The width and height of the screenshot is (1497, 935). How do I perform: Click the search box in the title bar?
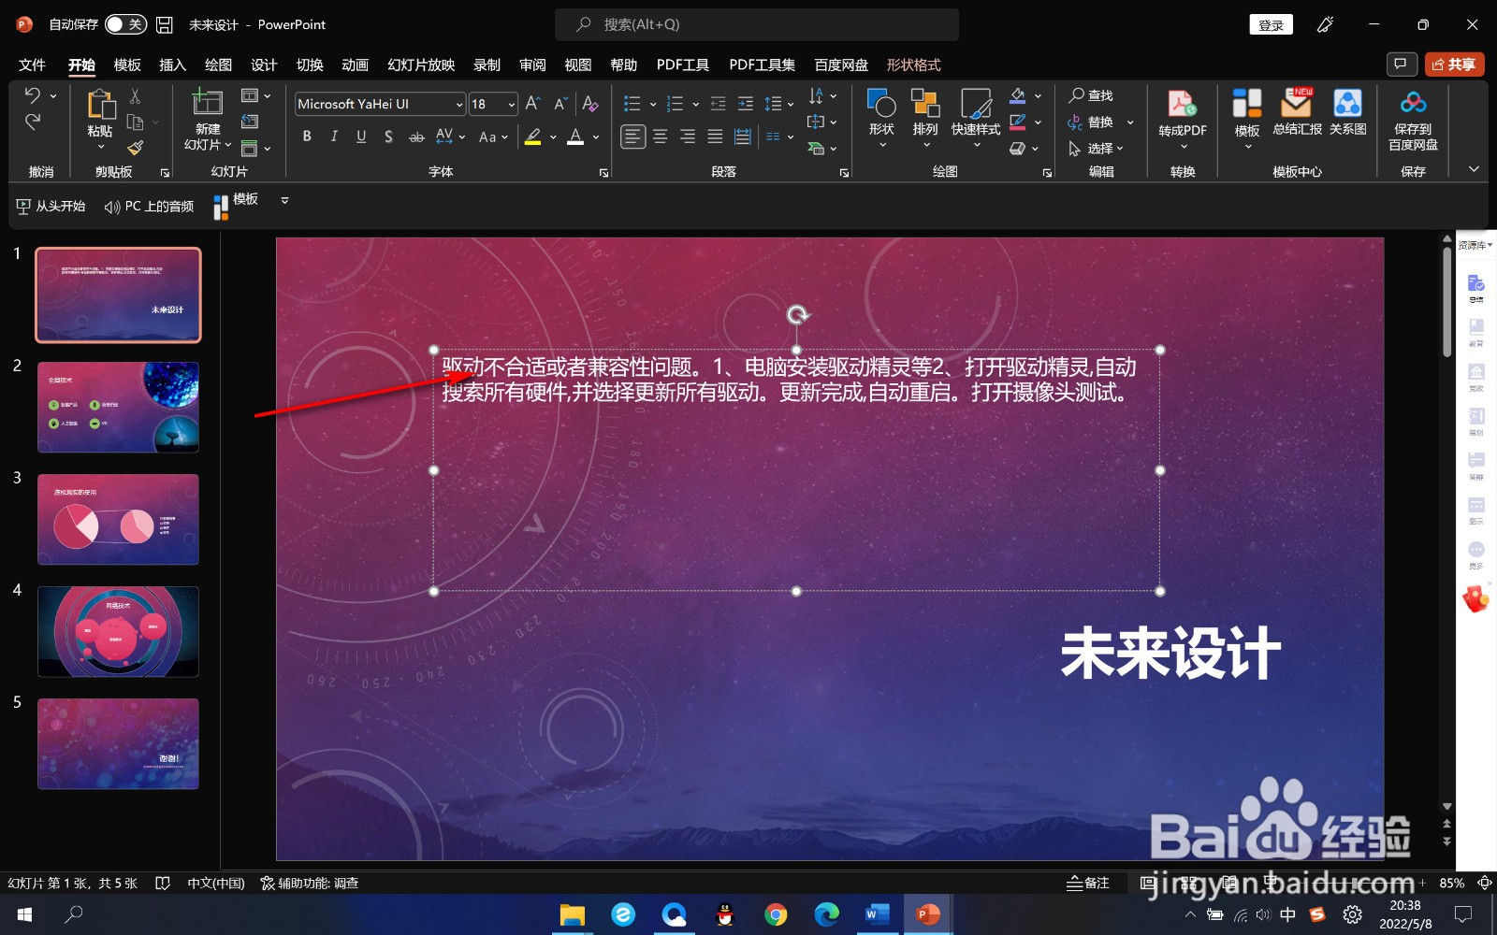point(757,24)
